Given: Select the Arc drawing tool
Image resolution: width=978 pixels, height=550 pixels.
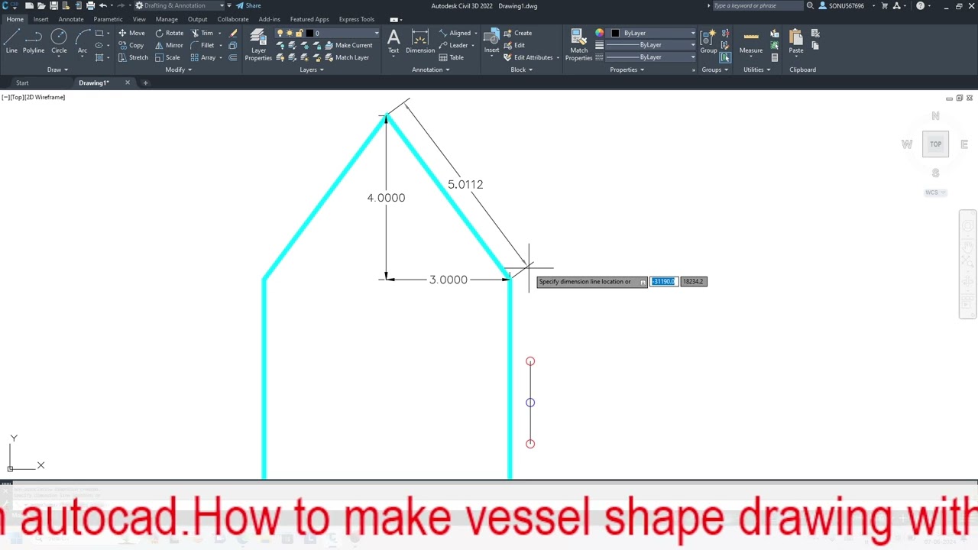Looking at the screenshot, I should point(83,41).
